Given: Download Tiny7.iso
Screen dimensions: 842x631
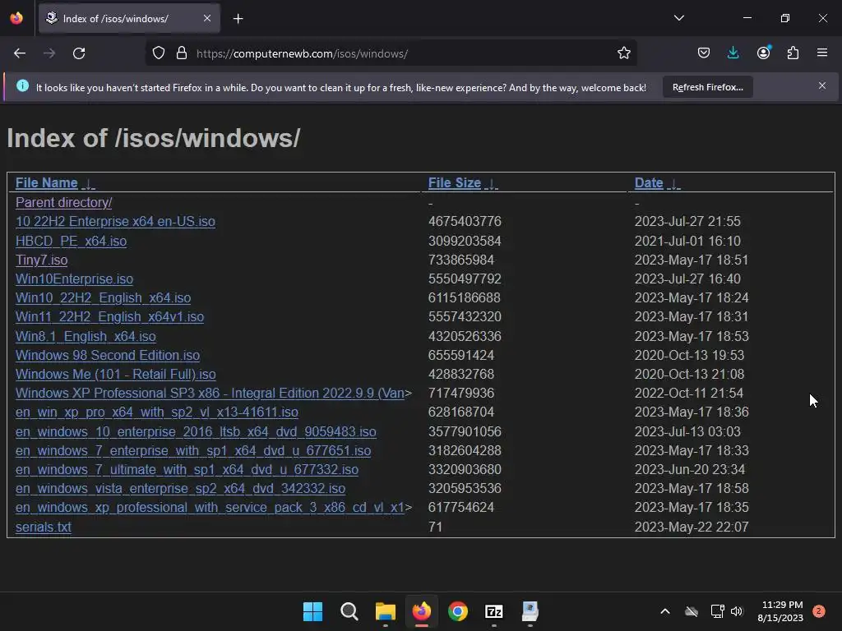Looking at the screenshot, I should 41,260.
